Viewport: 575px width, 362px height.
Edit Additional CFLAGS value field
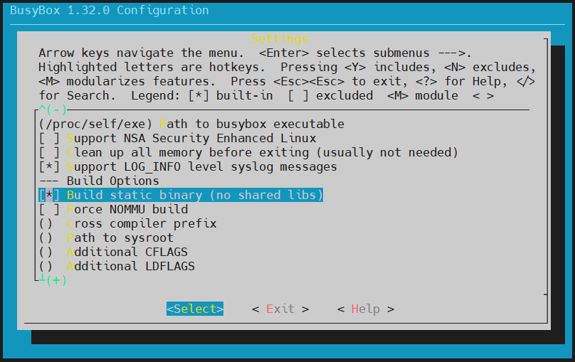tap(46, 252)
